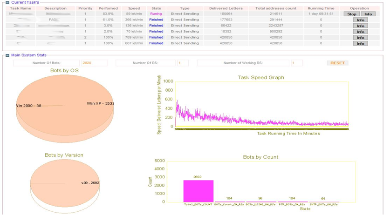Click the Number Of RS value field

[183, 63]
